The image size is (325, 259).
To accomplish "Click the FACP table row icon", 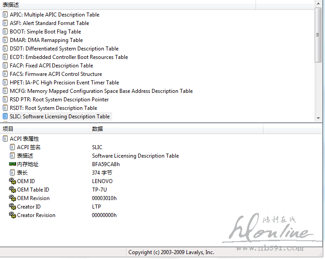I will click(x=5, y=66).
